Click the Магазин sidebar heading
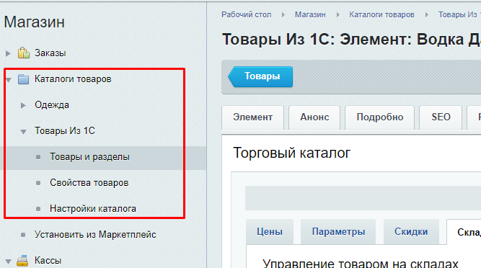This screenshot has height=268, width=481. pyautogui.click(x=34, y=22)
